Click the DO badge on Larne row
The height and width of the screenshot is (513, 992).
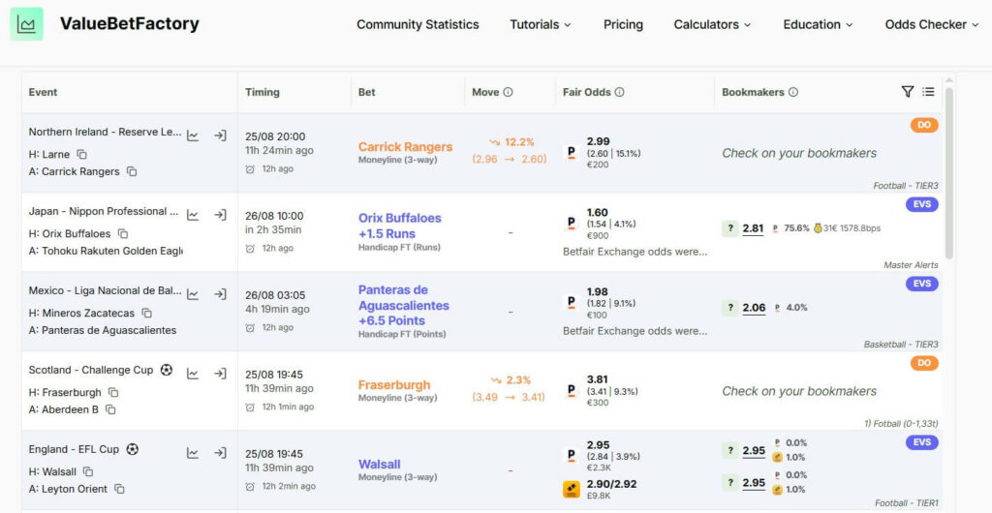tap(924, 125)
